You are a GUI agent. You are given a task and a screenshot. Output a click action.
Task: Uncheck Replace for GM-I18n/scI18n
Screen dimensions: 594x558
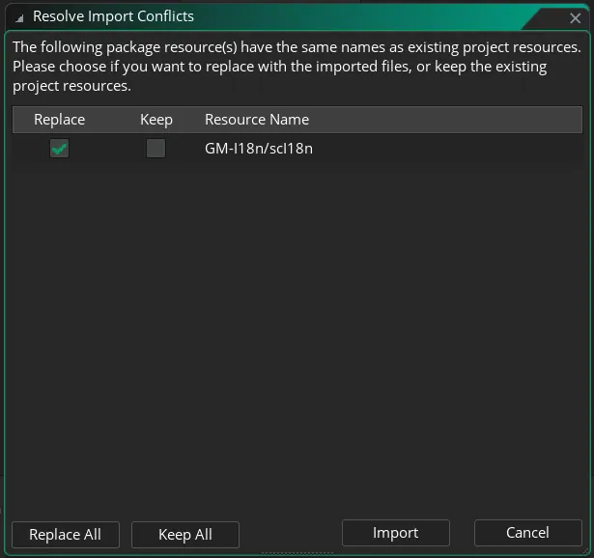tap(60, 149)
